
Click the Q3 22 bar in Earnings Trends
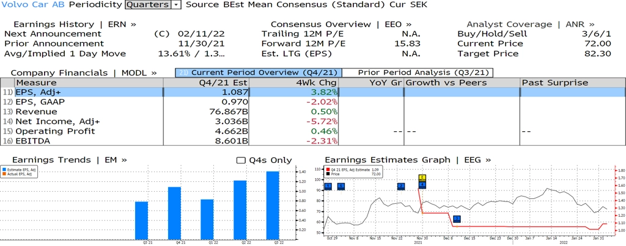[273, 205]
